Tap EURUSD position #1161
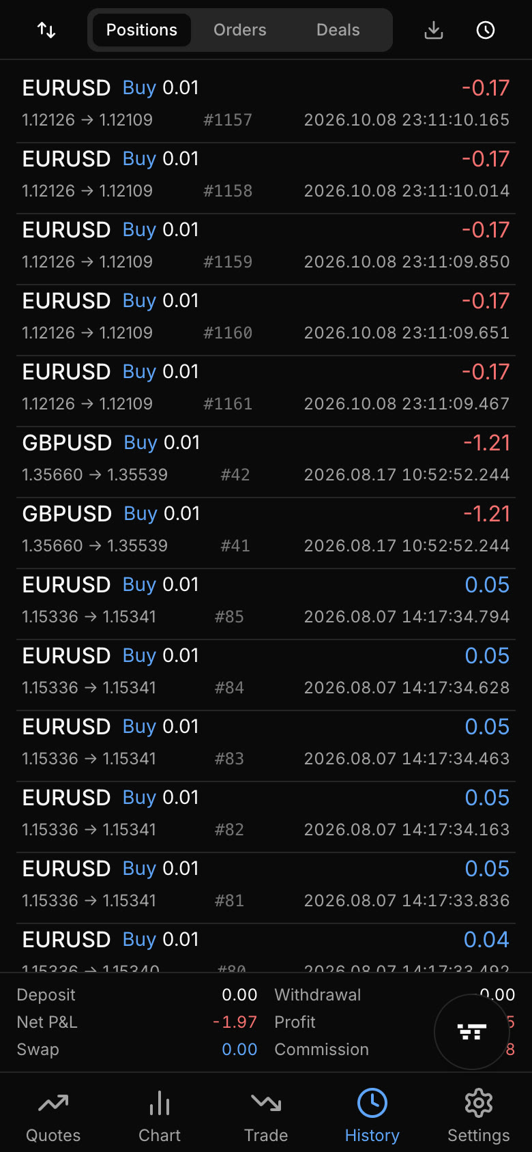 coord(266,388)
